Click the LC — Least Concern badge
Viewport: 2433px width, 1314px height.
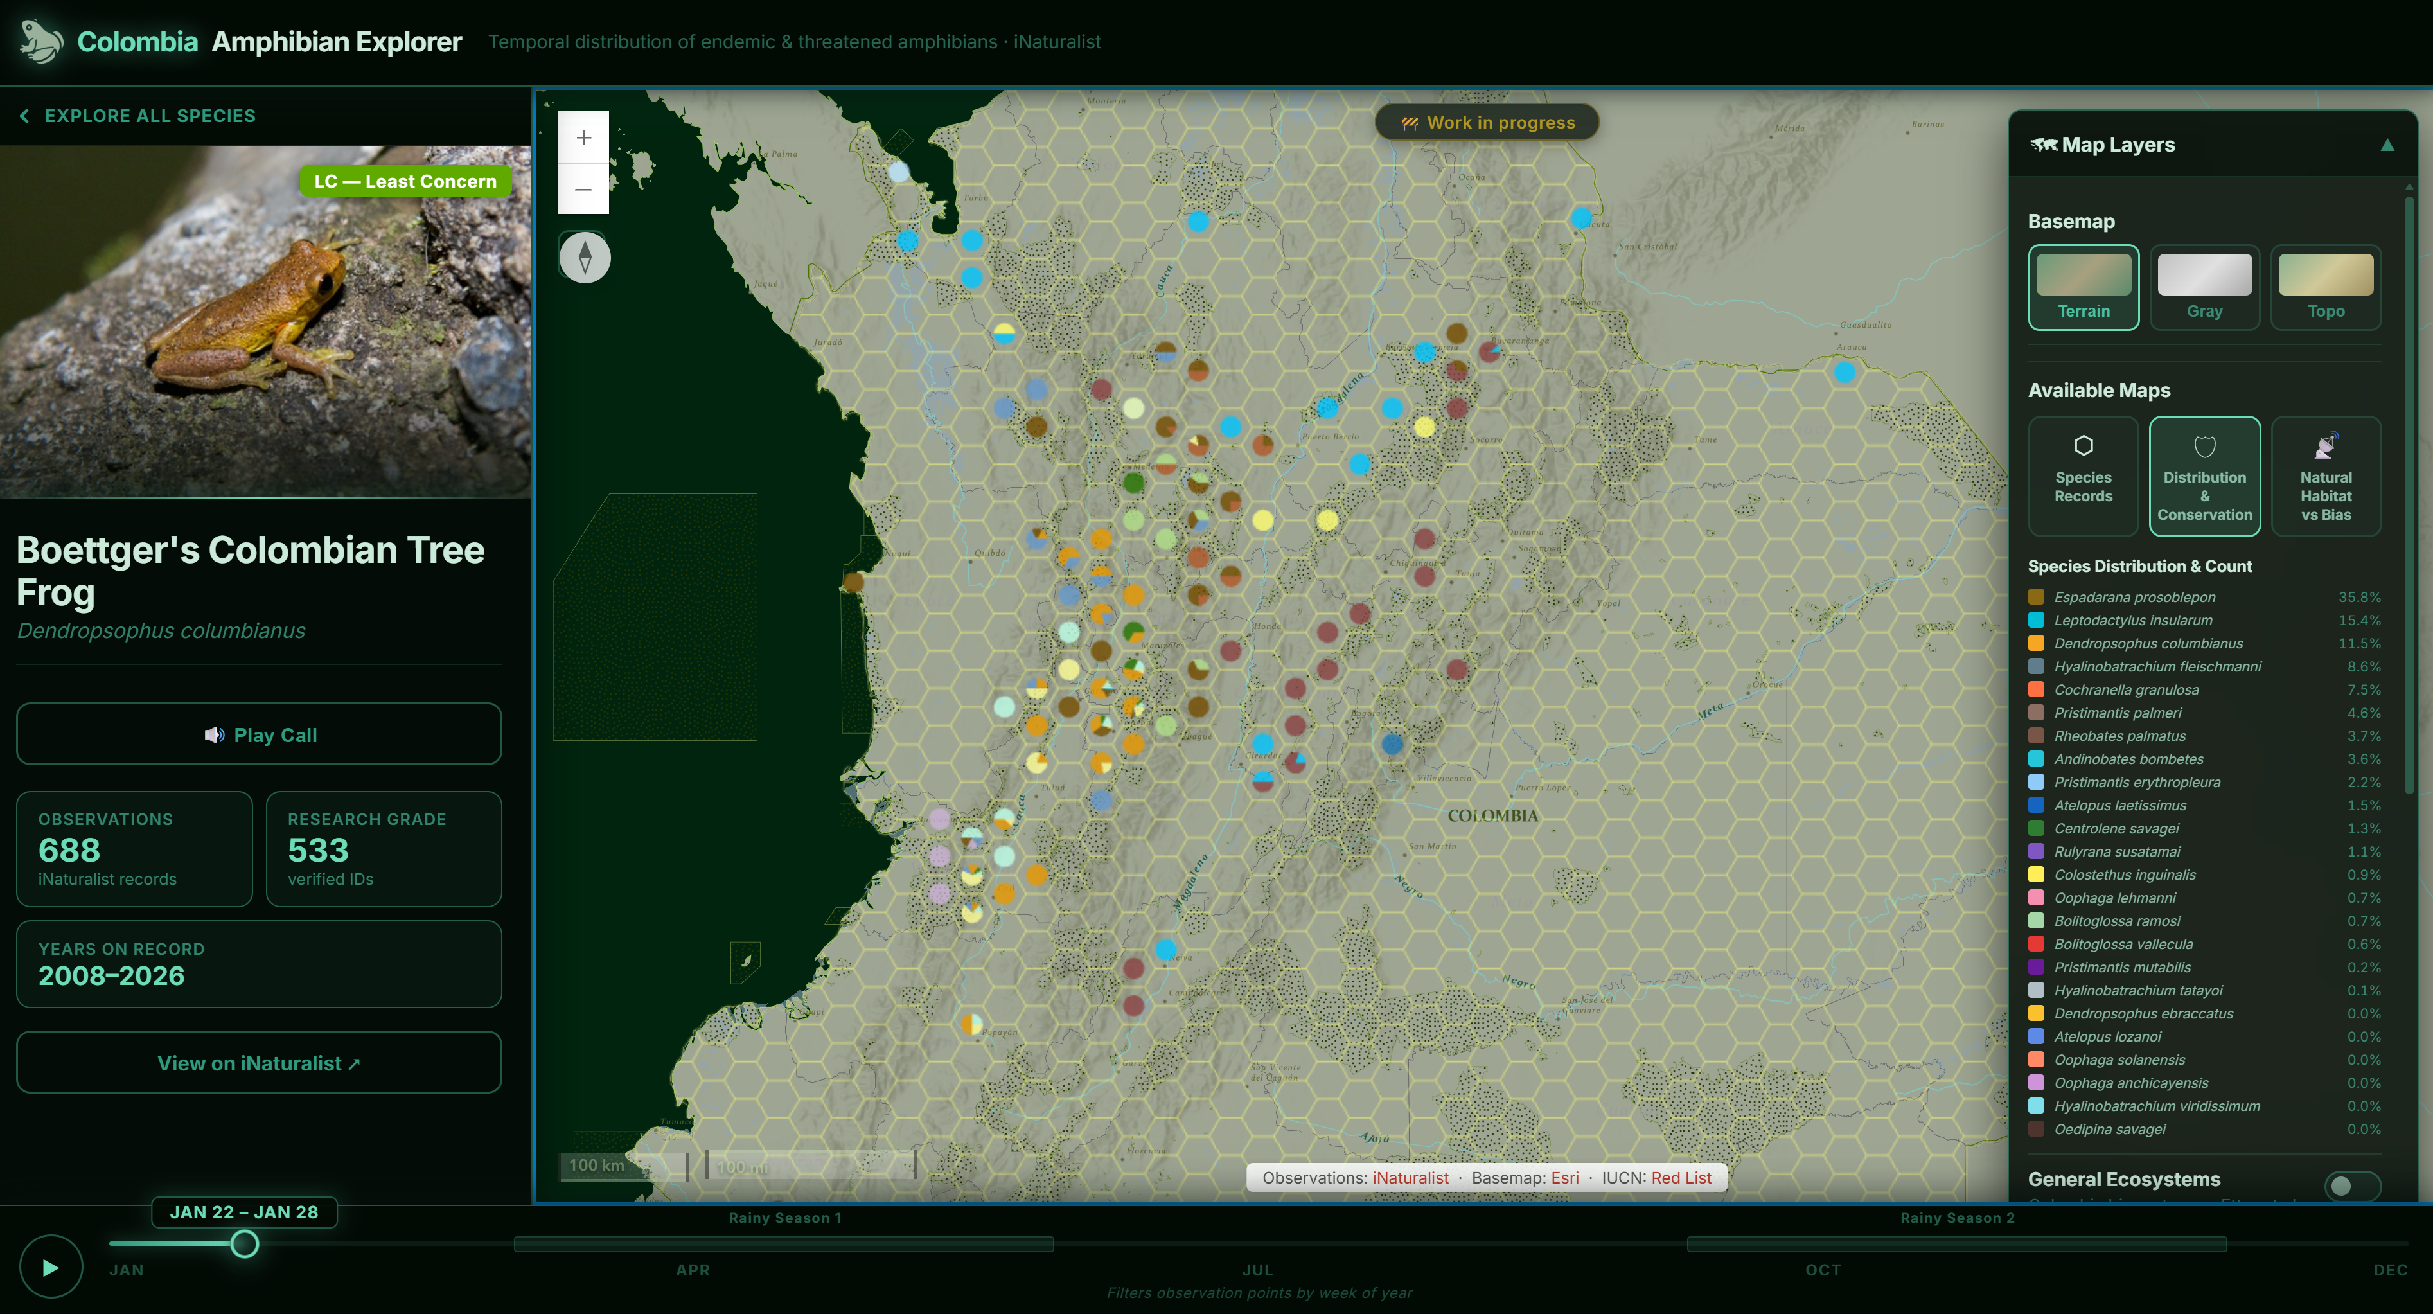405,181
